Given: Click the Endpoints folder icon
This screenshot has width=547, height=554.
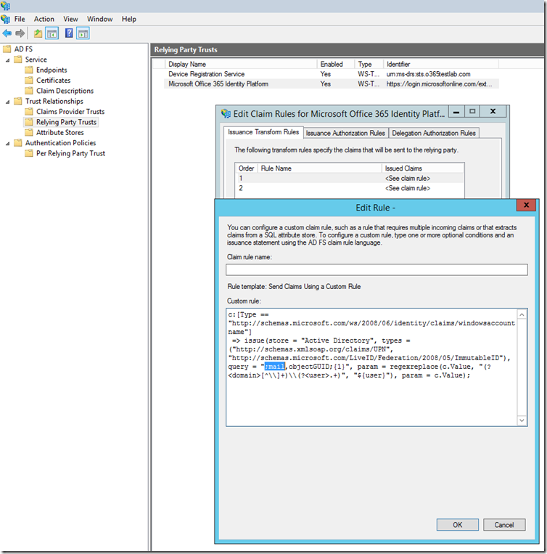Looking at the screenshot, I should pos(29,70).
